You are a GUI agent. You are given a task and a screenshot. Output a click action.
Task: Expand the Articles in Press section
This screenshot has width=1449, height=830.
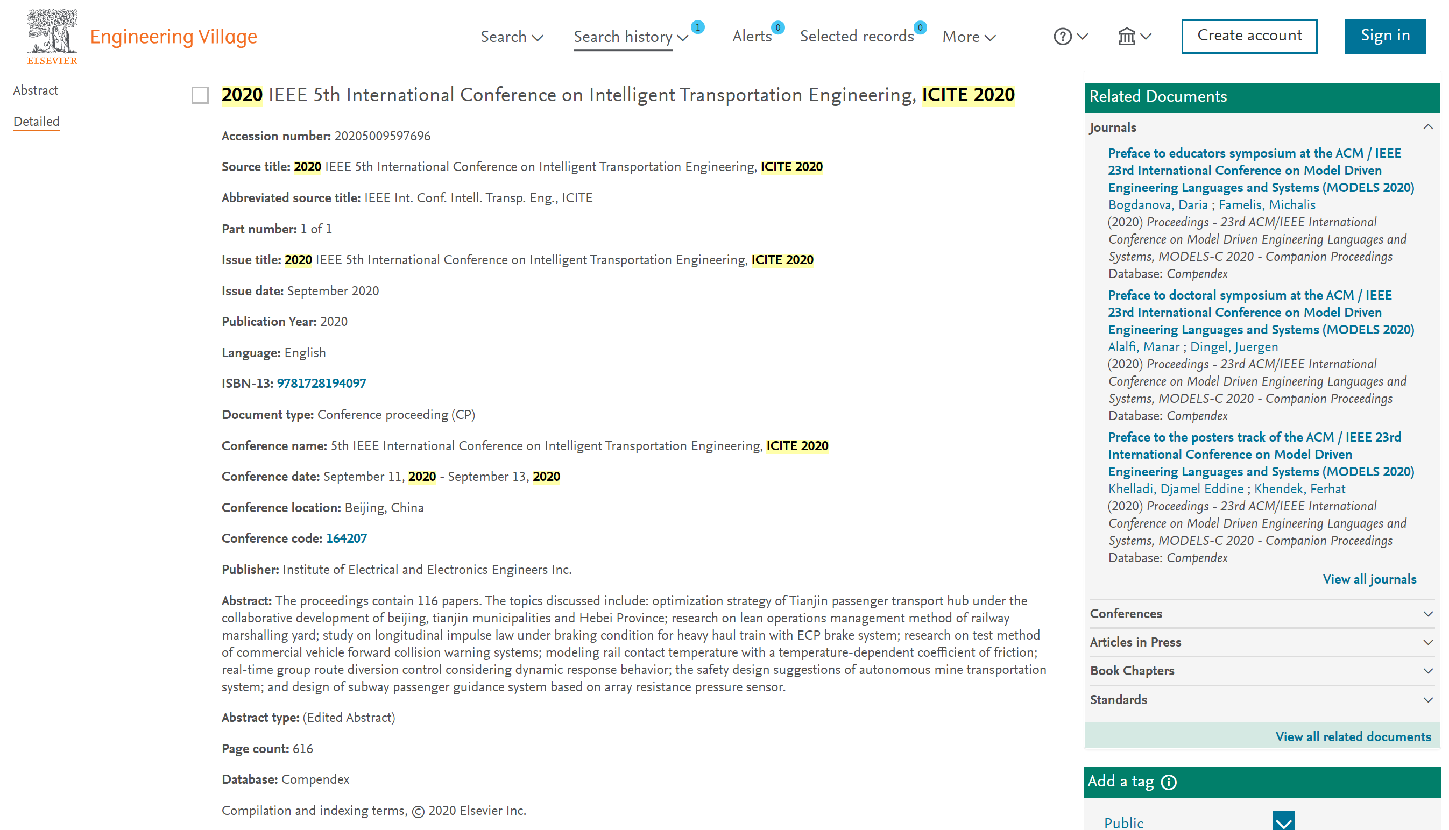pos(1428,642)
